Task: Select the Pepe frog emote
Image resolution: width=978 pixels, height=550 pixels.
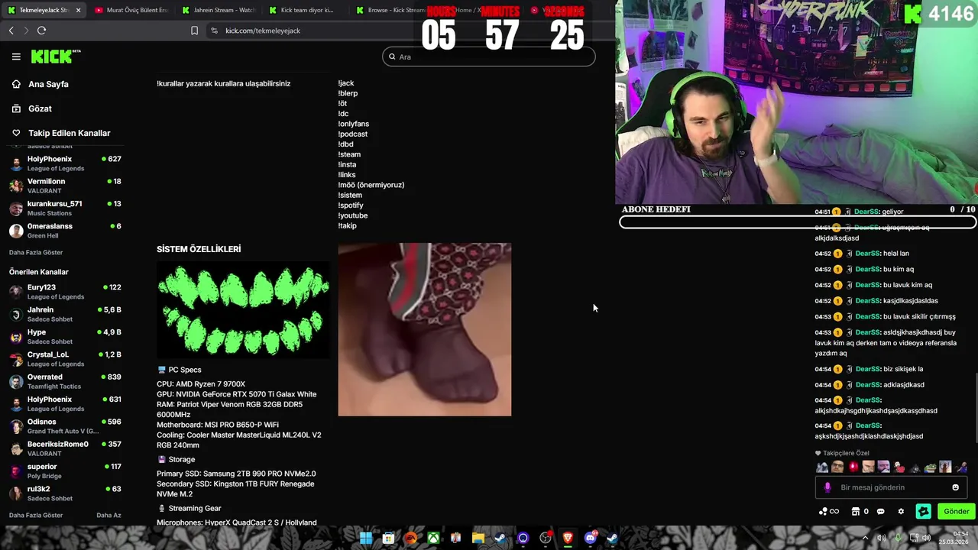Action: [x=930, y=467]
